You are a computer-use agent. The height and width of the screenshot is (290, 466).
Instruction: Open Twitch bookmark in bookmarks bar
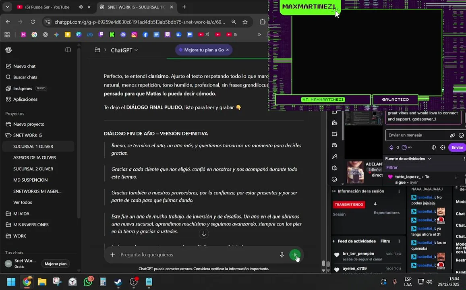pos(101,35)
